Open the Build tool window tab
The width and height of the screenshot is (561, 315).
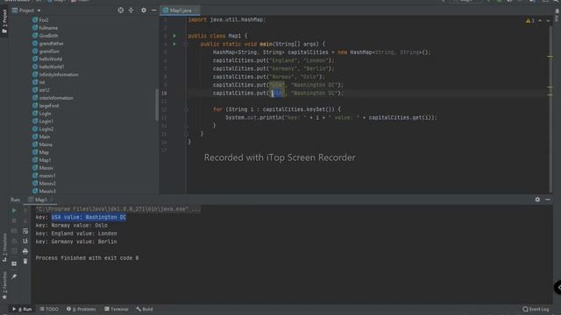pyautogui.click(x=144, y=309)
